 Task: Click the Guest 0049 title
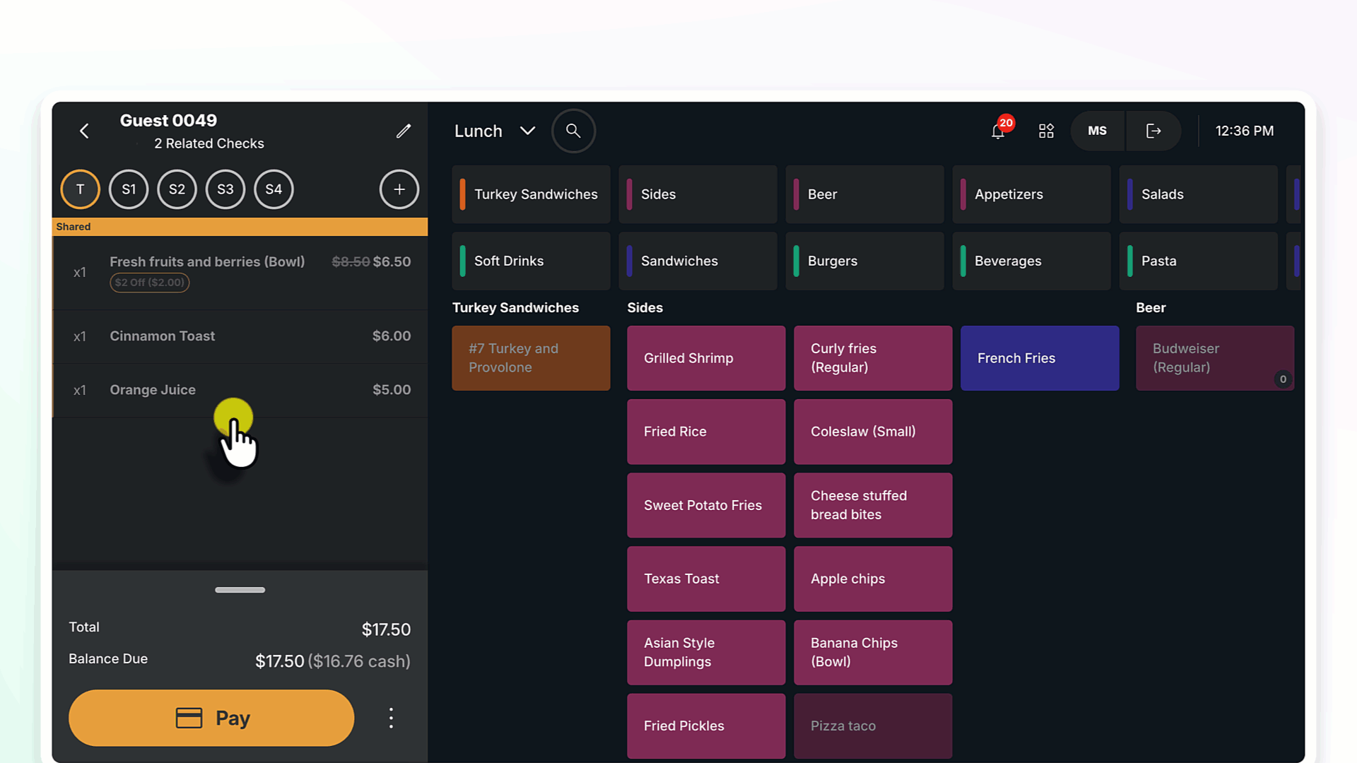pyautogui.click(x=168, y=120)
